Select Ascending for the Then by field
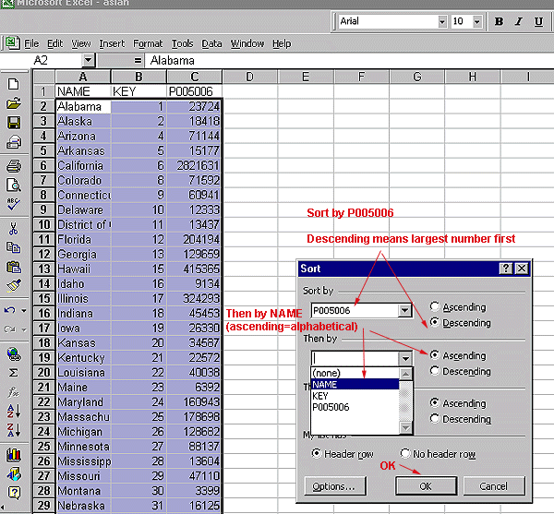 pyautogui.click(x=435, y=355)
